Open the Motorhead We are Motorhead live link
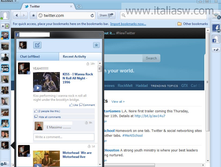 point(77,155)
